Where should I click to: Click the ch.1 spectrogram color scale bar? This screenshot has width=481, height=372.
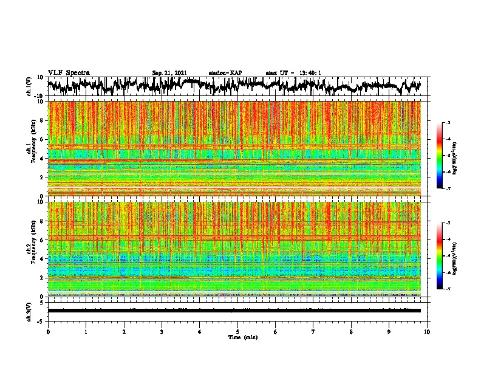point(439,156)
